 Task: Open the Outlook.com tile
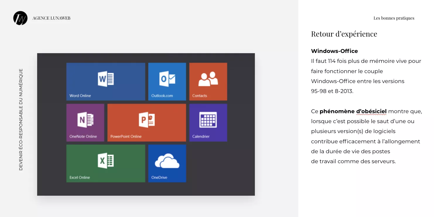point(167,82)
